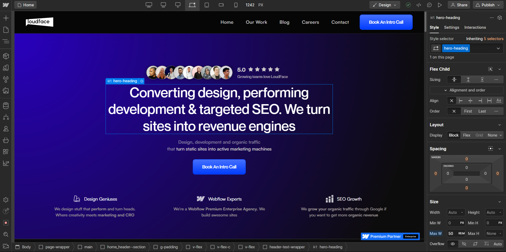
Task: Open the Add elements panel
Action: [x=6, y=18]
